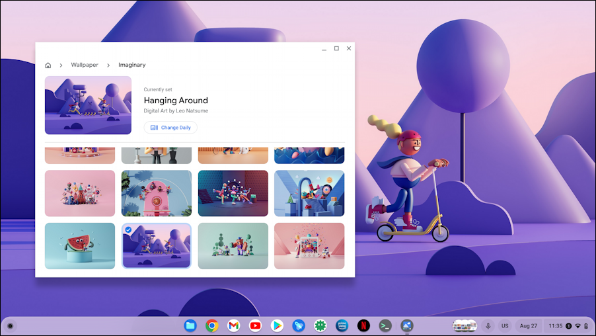The image size is (596, 336).
Task: Click the battery status icon
Action: 586,326
